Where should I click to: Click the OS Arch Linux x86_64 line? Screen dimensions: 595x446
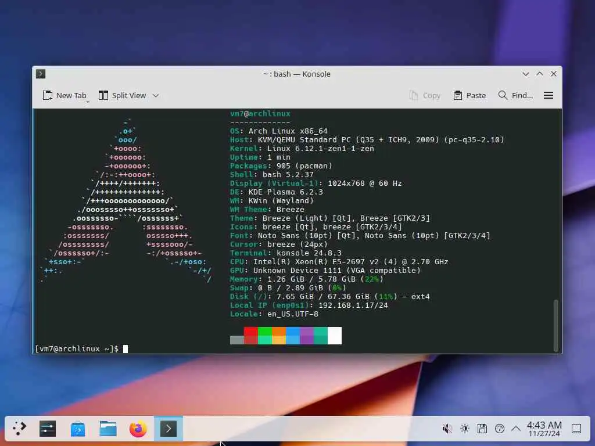[x=278, y=131]
